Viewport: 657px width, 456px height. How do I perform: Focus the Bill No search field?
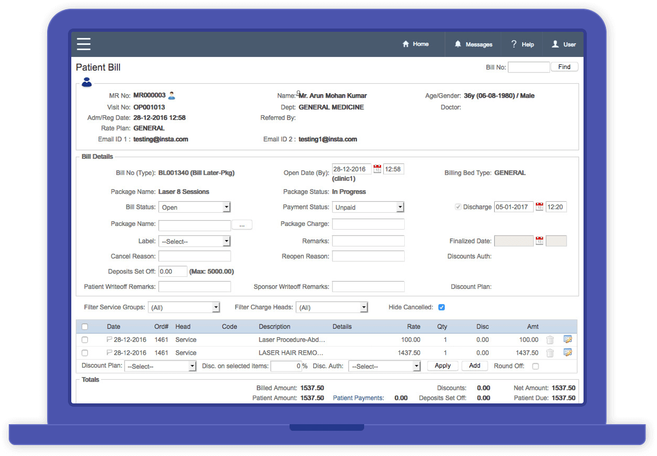(528, 67)
